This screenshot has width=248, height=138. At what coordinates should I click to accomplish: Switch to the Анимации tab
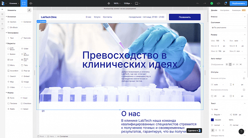point(236,10)
